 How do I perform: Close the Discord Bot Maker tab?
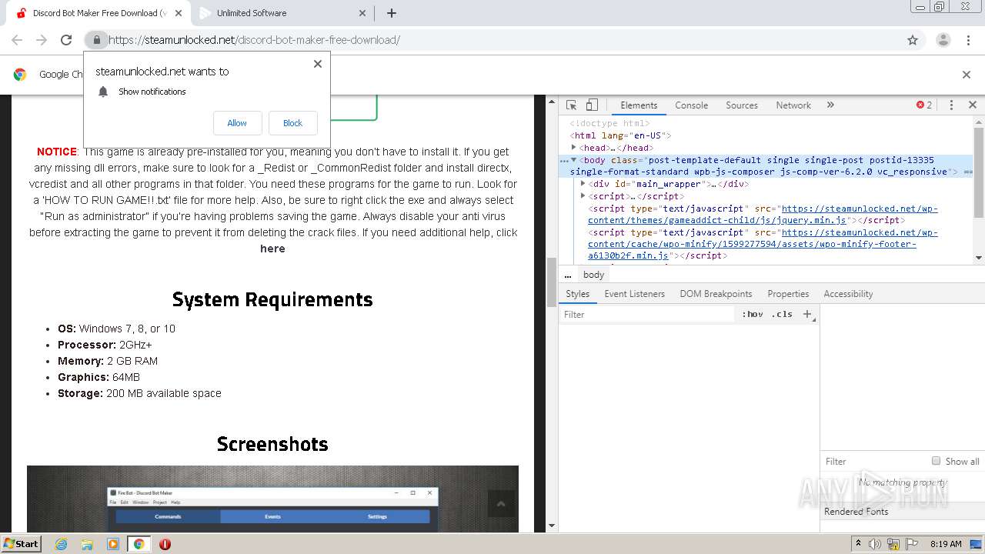click(x=179, y=13)
